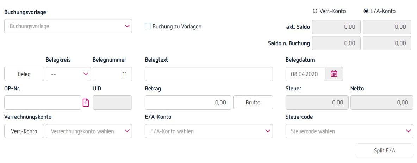Click the UID field
The height and width of the screenshot is (163, 417).
point(112,103)
